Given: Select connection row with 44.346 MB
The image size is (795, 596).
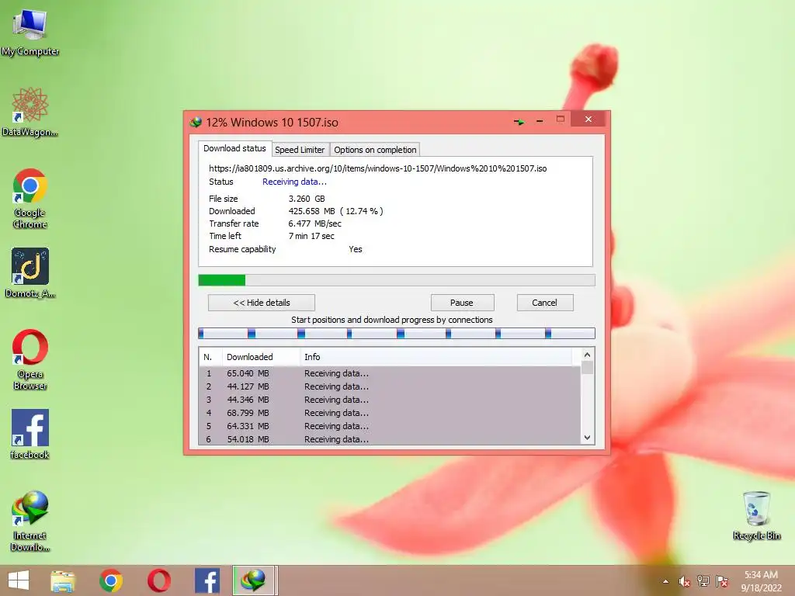Looking at the screenshot, I should (x=390, y=400).
